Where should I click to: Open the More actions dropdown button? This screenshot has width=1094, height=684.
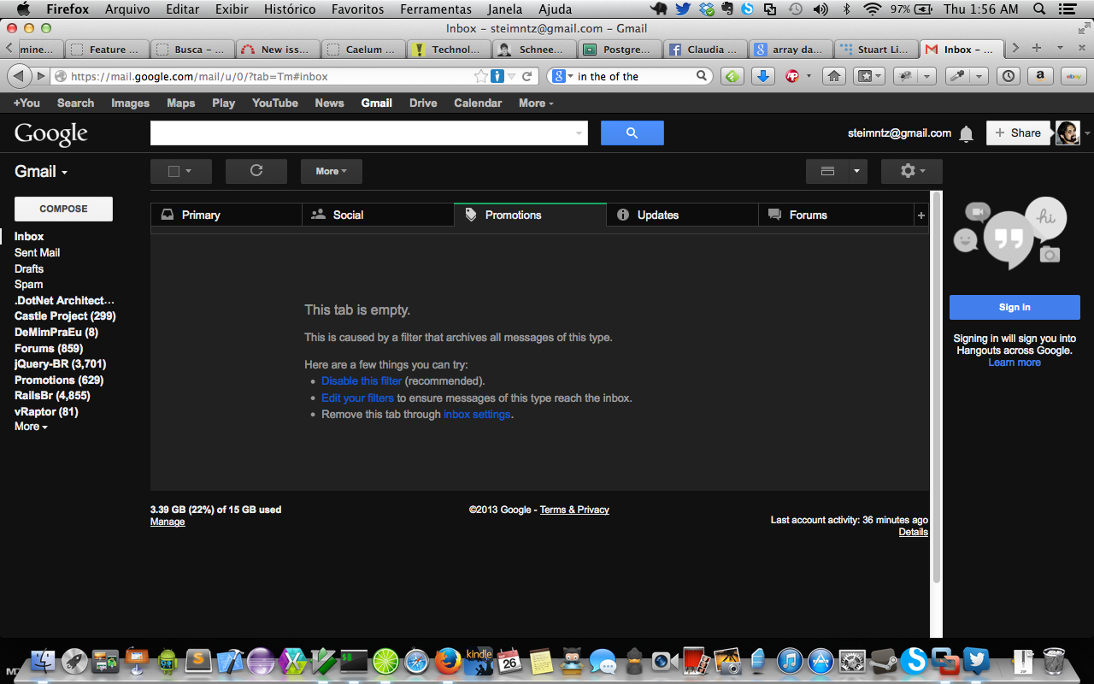coord(331,171)
